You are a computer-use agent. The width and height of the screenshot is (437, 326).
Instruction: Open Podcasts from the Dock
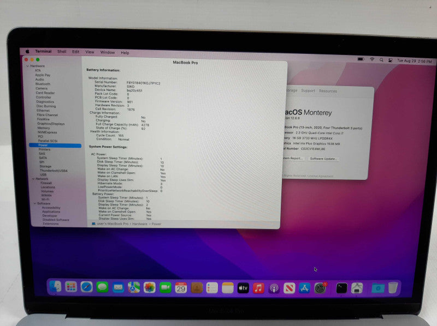pos(274,288)
